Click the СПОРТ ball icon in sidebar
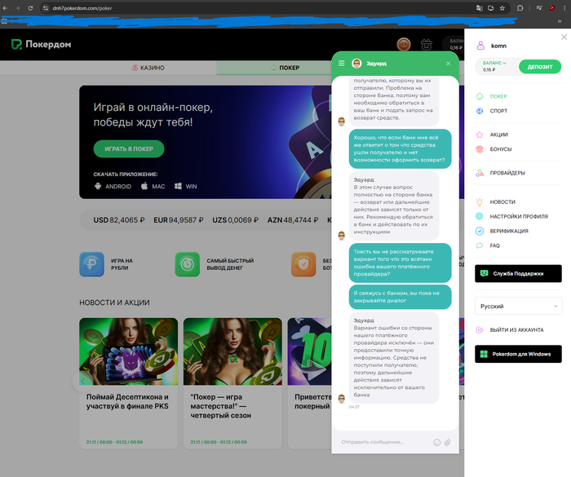Viewport: 571px width, 477px height. 480,111
